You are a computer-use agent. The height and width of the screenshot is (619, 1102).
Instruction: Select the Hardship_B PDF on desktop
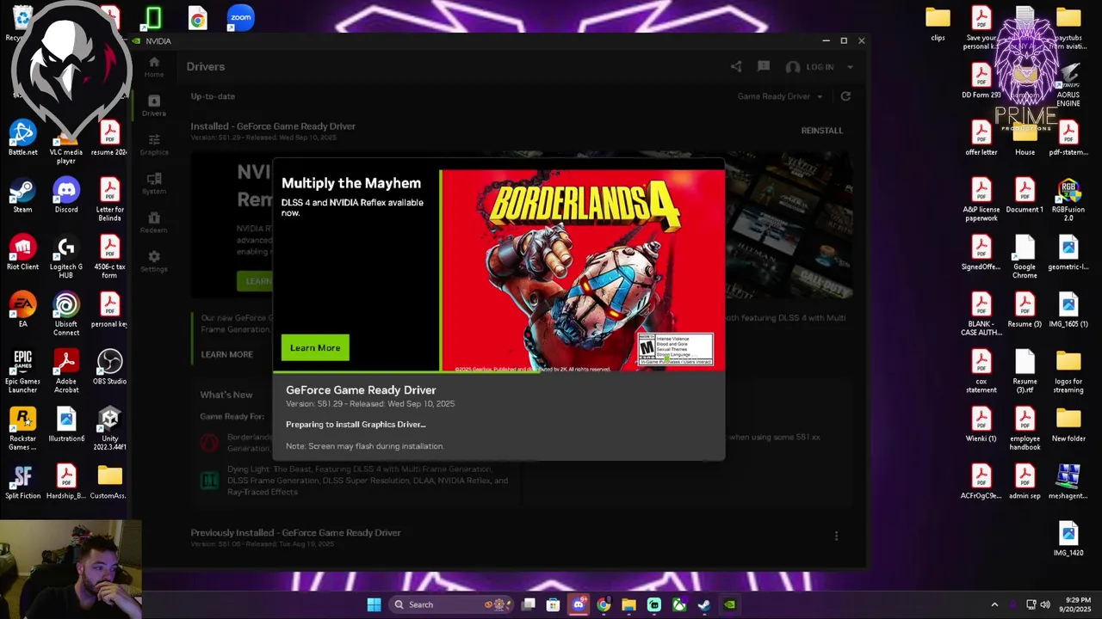click(x=66, y=481)
